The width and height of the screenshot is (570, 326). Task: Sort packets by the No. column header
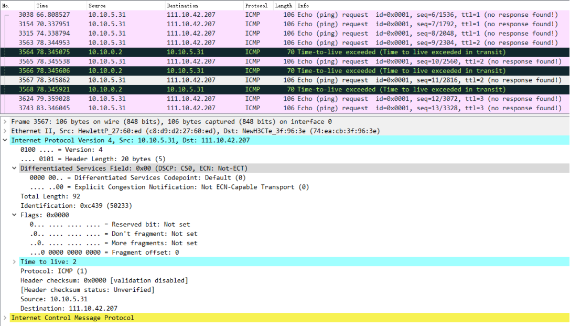pos(17,5)
